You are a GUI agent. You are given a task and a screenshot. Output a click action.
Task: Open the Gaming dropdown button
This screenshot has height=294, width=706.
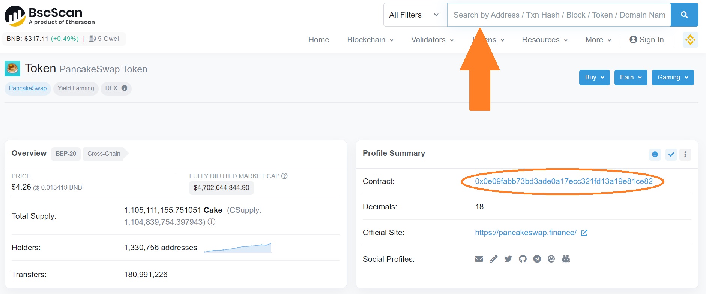pyautogui.click(x=673, y=78)
